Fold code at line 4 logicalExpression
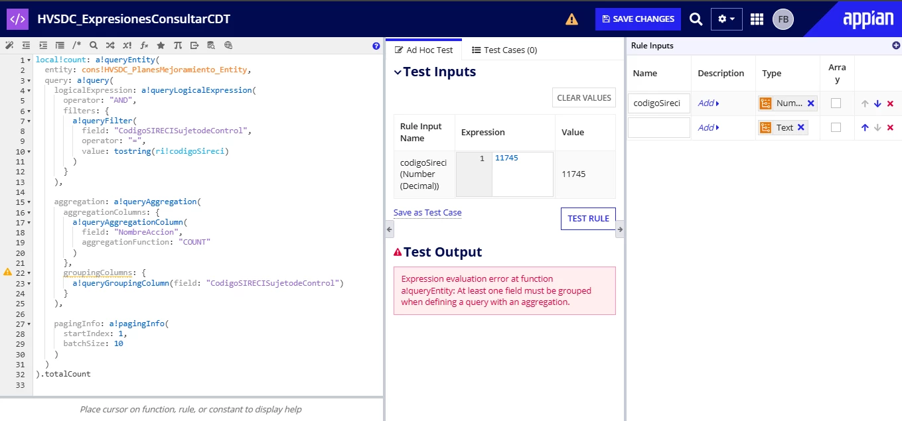Image resolution: width=902 pixels, height=421 pixels. (29, 91)
